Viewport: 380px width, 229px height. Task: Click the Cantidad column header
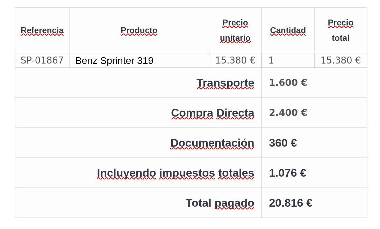(x=288, y=30)
